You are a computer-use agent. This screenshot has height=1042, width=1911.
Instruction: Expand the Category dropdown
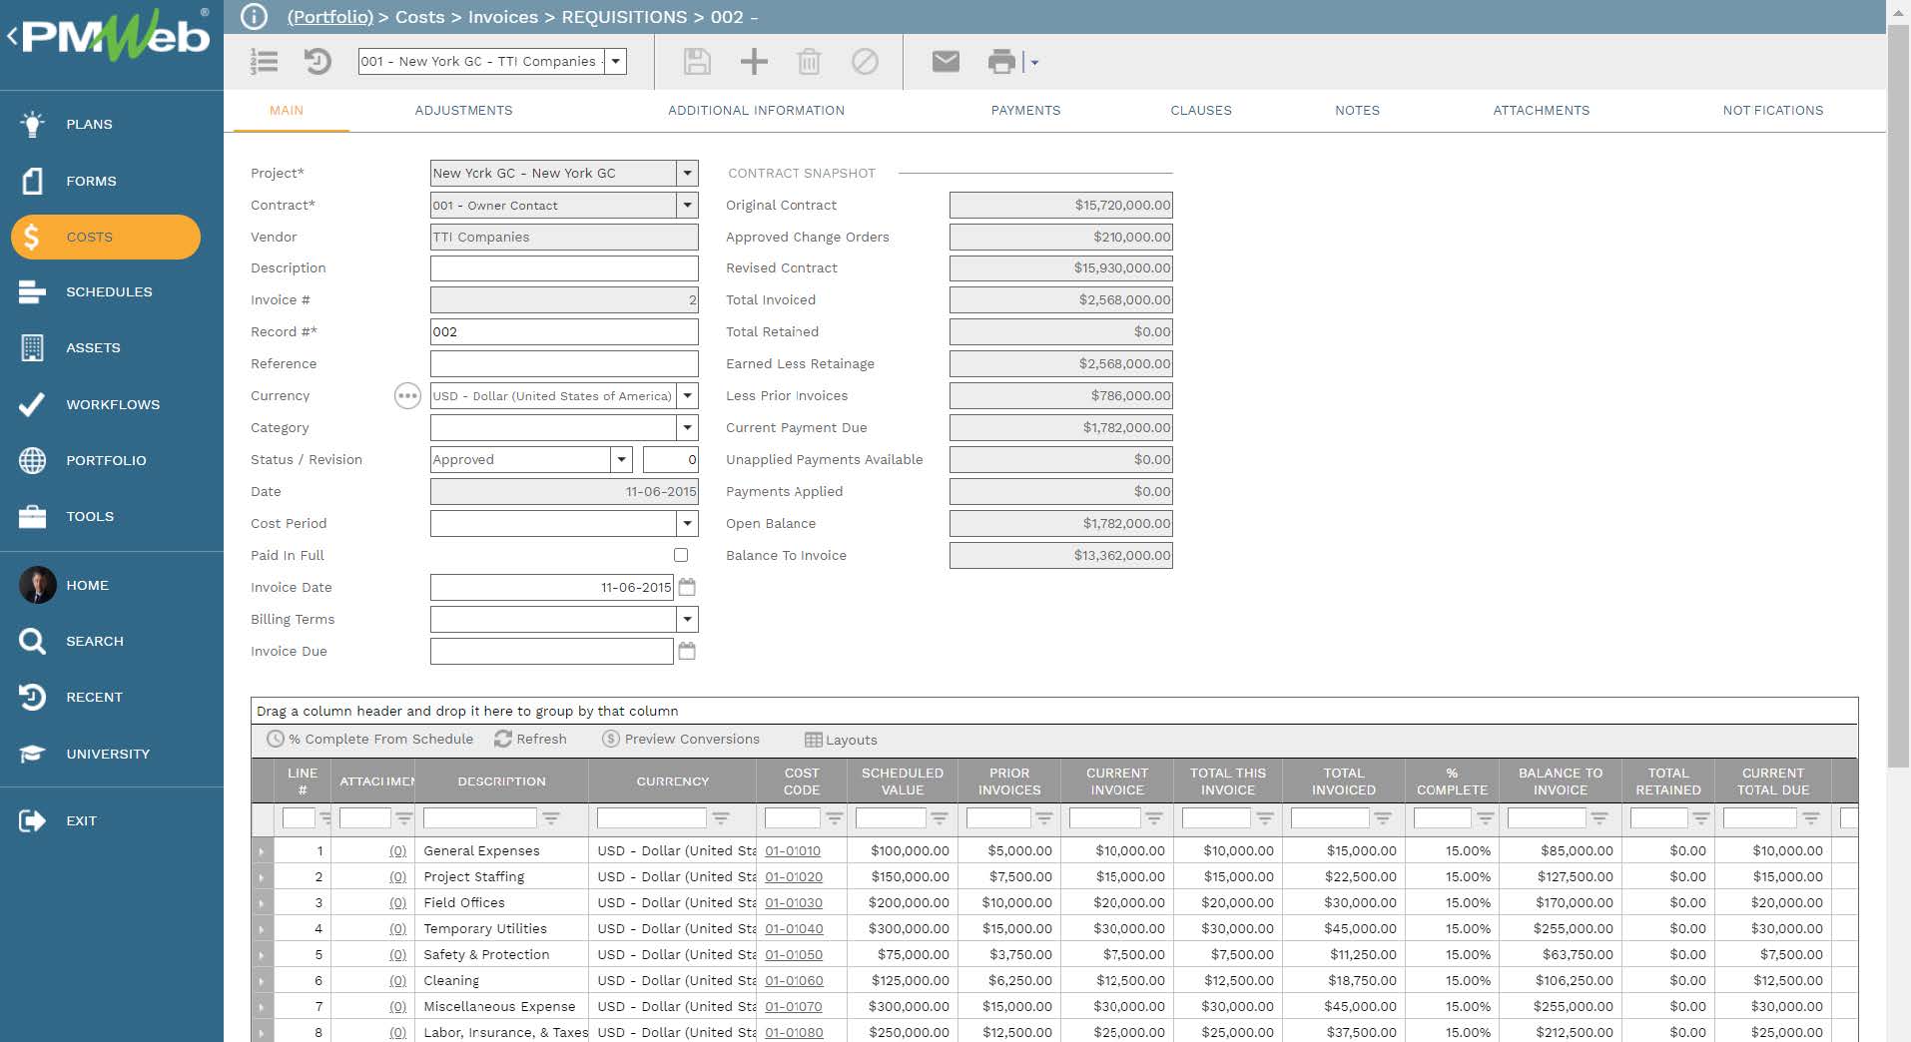tap(687, 427)
